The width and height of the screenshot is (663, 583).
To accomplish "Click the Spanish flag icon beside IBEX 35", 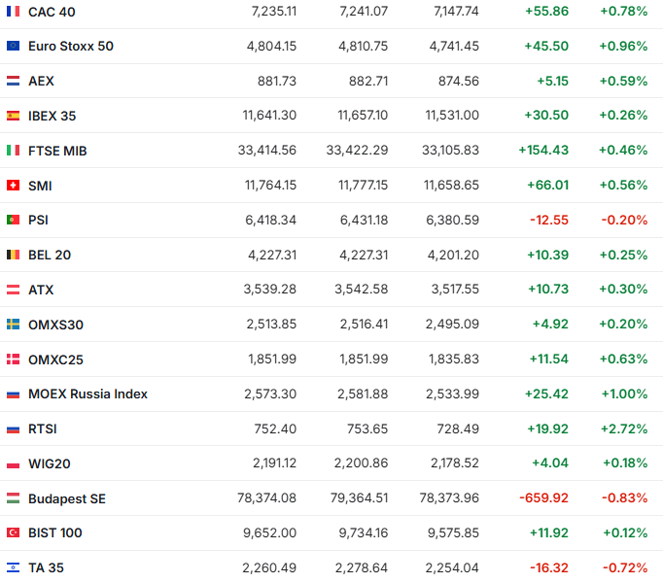I will (x=13, y=116).
